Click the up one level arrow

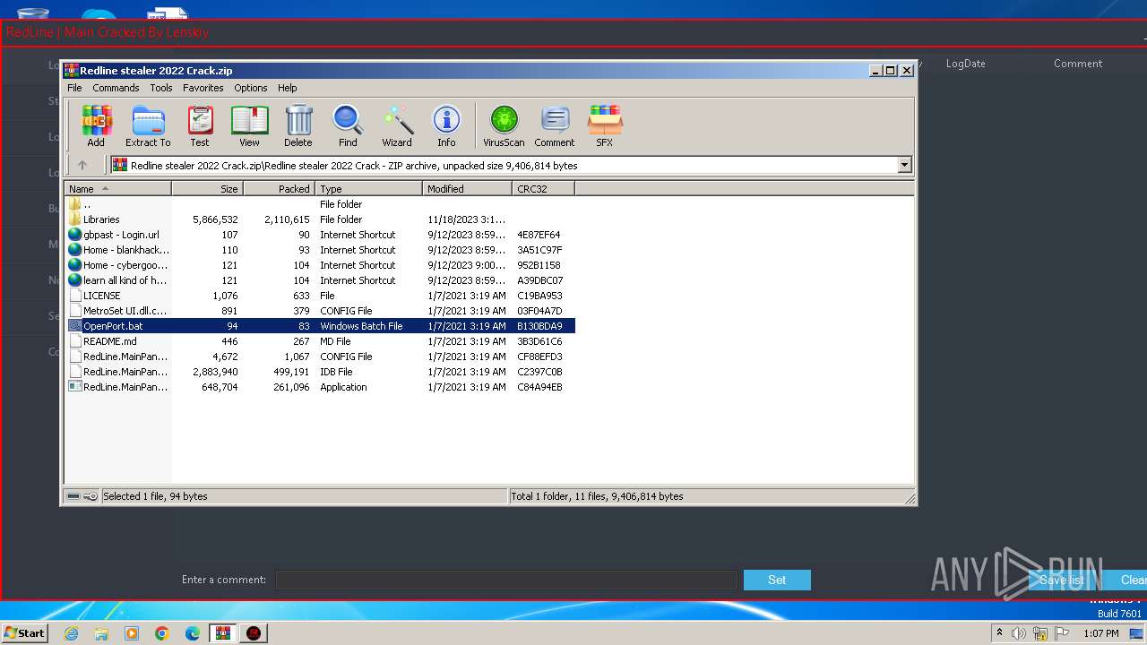tap(82, 165)
